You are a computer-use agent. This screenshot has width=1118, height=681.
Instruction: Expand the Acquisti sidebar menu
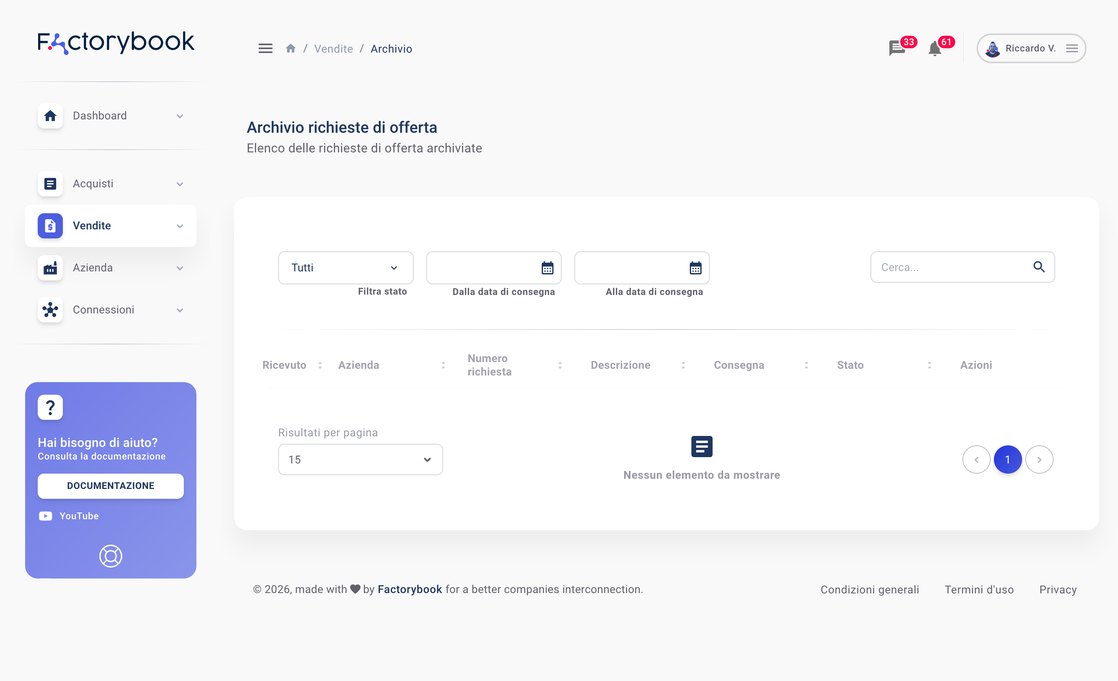coord(111,184)
